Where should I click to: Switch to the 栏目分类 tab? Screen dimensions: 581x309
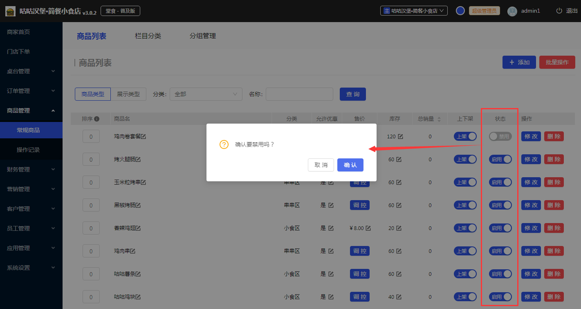[x=148, y=36]
